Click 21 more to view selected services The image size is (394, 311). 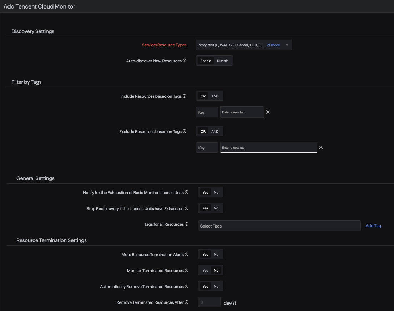tap(273, 45)
